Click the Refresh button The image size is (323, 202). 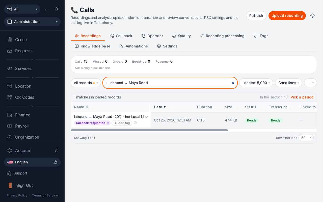[256, 16]
